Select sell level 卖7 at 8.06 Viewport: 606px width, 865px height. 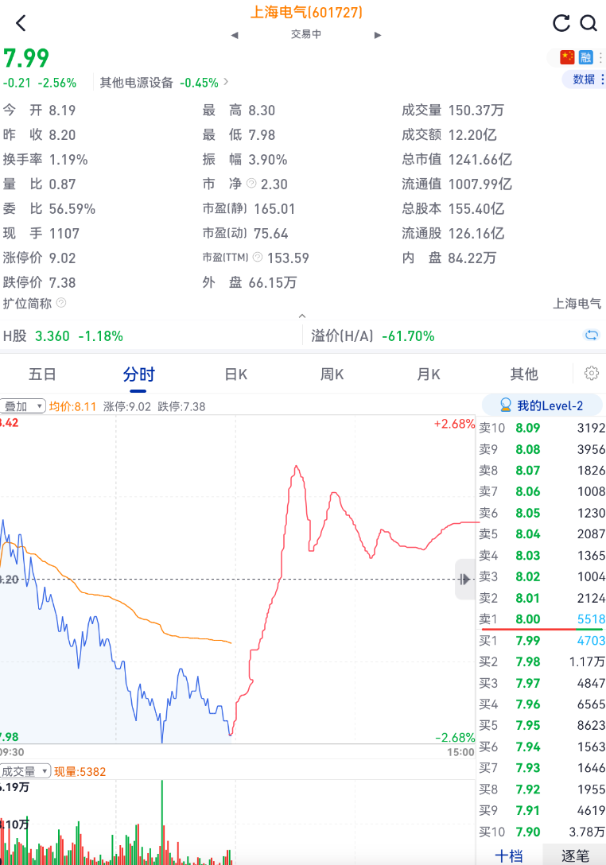click(x=542, y=491)
